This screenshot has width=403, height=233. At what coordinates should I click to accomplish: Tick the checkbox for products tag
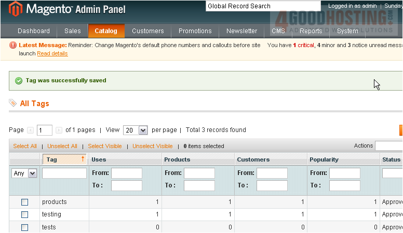24,202
